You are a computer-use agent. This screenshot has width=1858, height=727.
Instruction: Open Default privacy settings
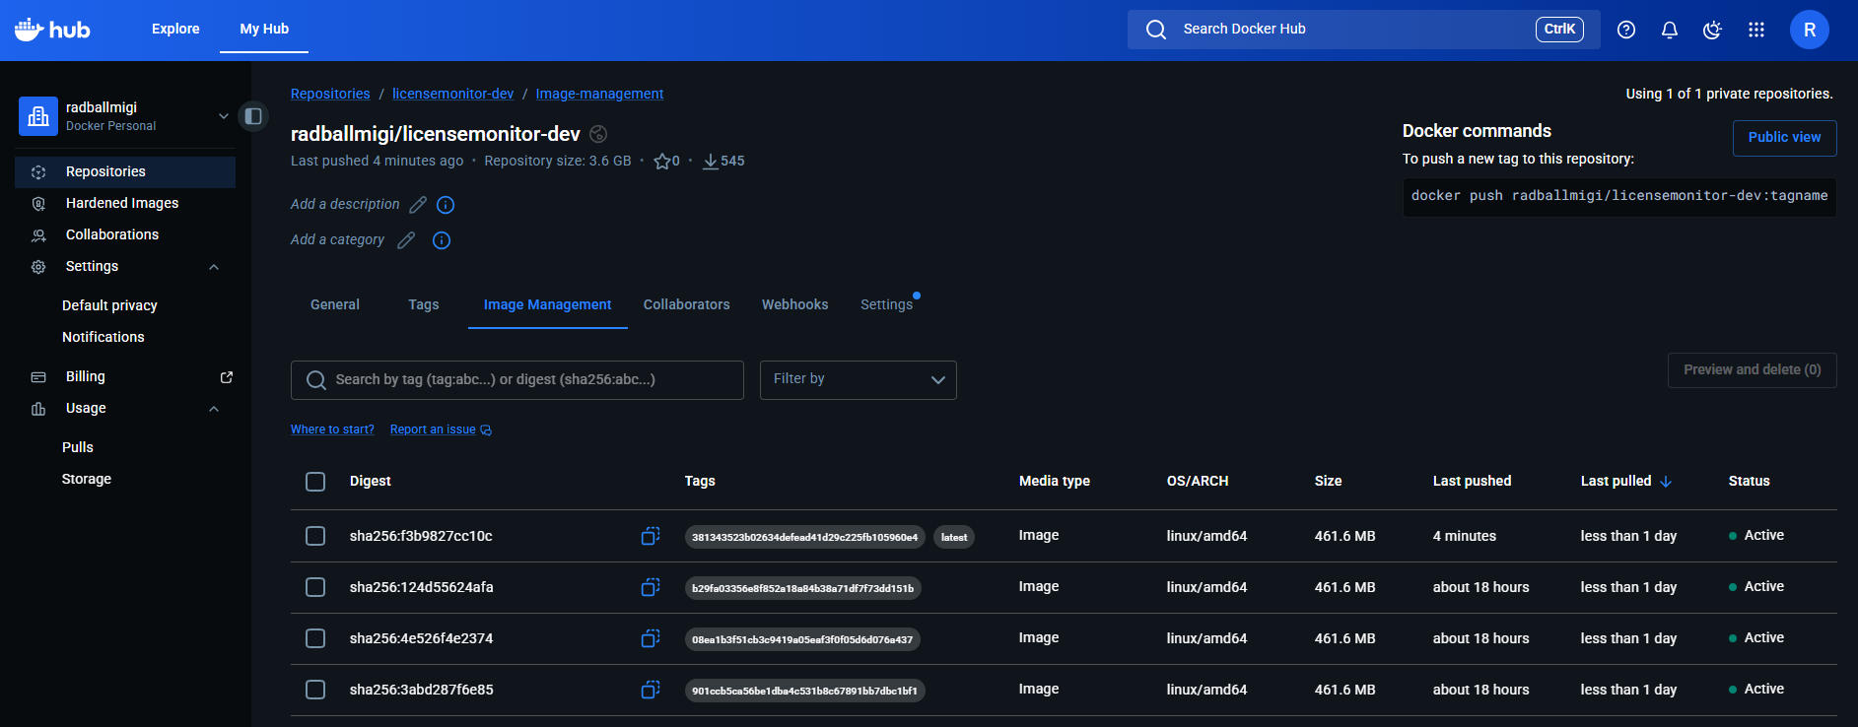pos(109,305)
